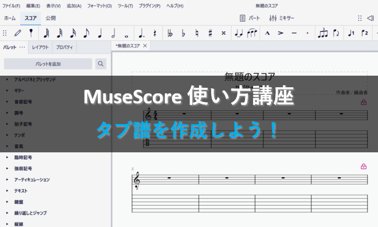Click the pink lock icon above the first system
The height and width of the screenshot is (227, 378).
363,102
